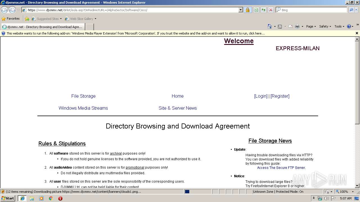
Task: Click the browser Forward arrow button
Action: (12, 10)
